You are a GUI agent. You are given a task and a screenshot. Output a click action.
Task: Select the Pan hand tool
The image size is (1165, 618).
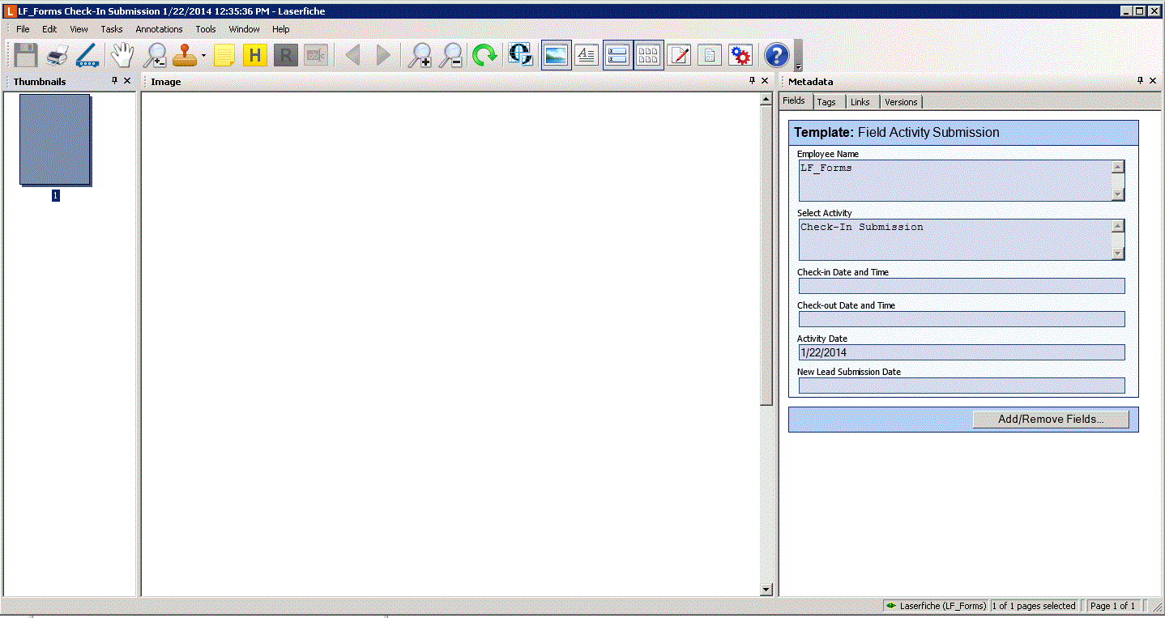point(122,55)
